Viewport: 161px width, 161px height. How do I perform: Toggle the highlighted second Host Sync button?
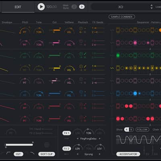coord(82,7)
